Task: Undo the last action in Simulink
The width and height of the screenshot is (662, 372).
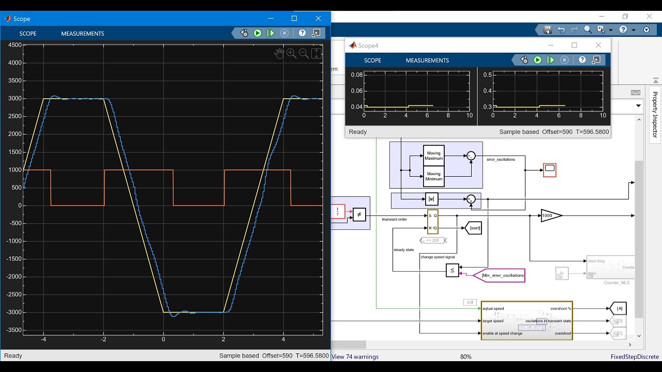Action: pos(561,30)
